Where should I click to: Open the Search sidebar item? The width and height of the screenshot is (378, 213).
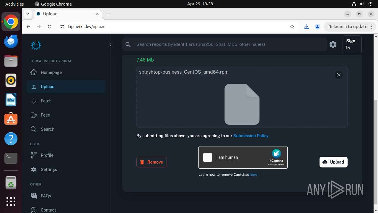pos(66,129)
